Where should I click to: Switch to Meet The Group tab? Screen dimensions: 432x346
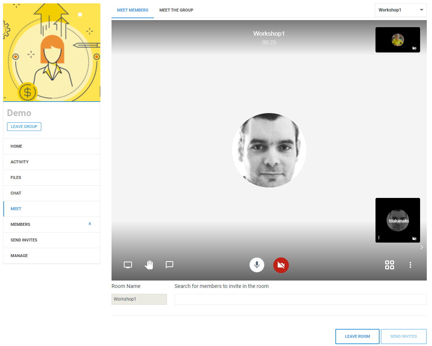(176, 10)
